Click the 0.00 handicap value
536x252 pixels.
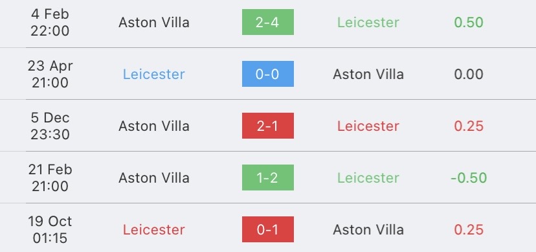tap(469, 74)
